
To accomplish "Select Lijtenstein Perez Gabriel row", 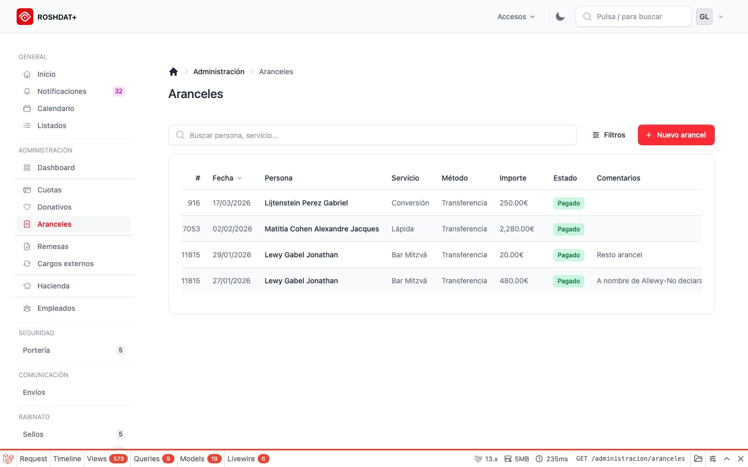I will pos(306,203).
